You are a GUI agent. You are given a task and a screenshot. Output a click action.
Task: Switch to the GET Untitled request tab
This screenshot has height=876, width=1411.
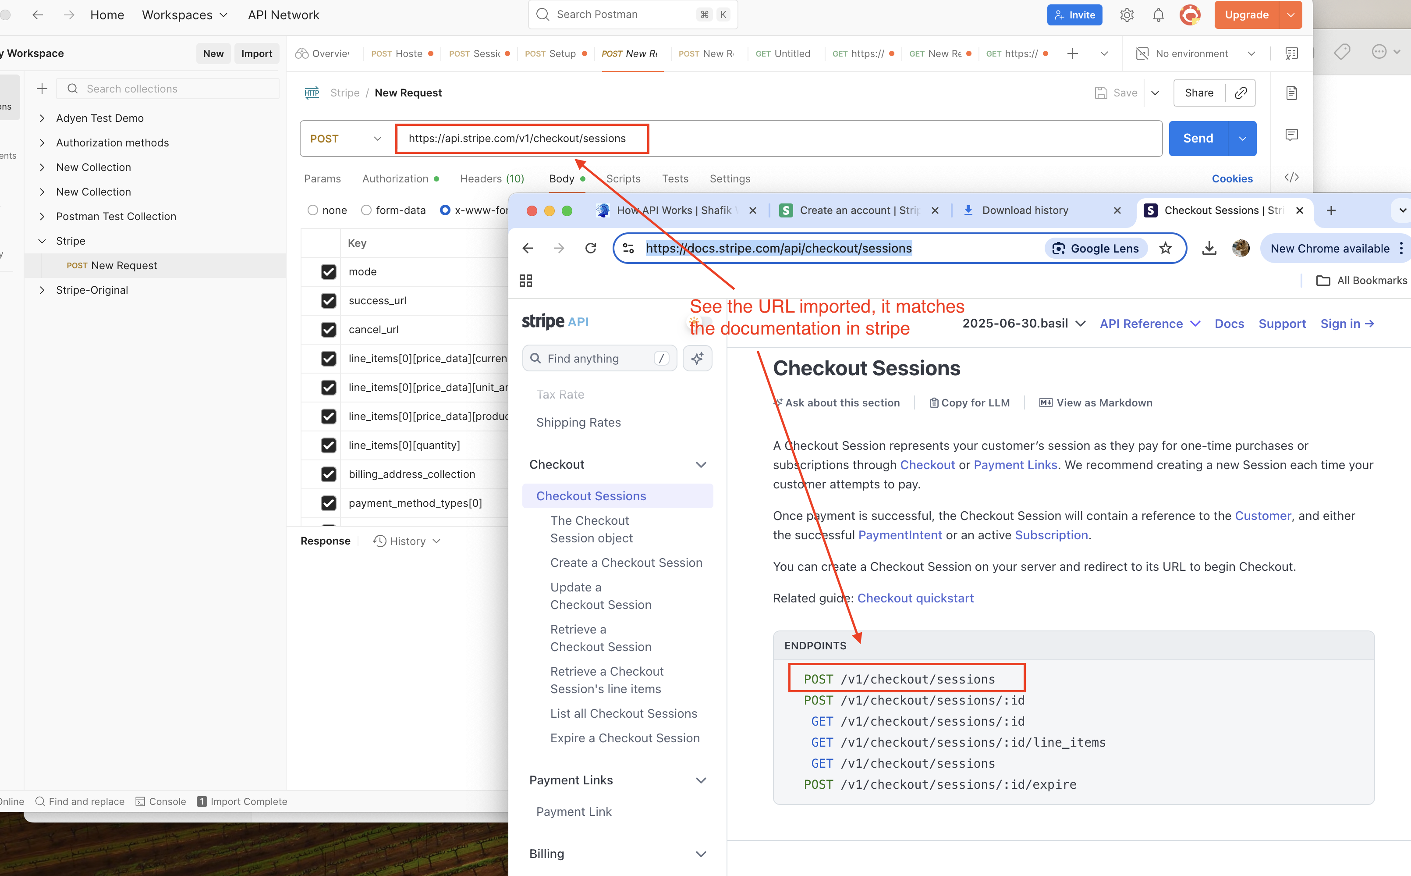click(x=783, y=53)
